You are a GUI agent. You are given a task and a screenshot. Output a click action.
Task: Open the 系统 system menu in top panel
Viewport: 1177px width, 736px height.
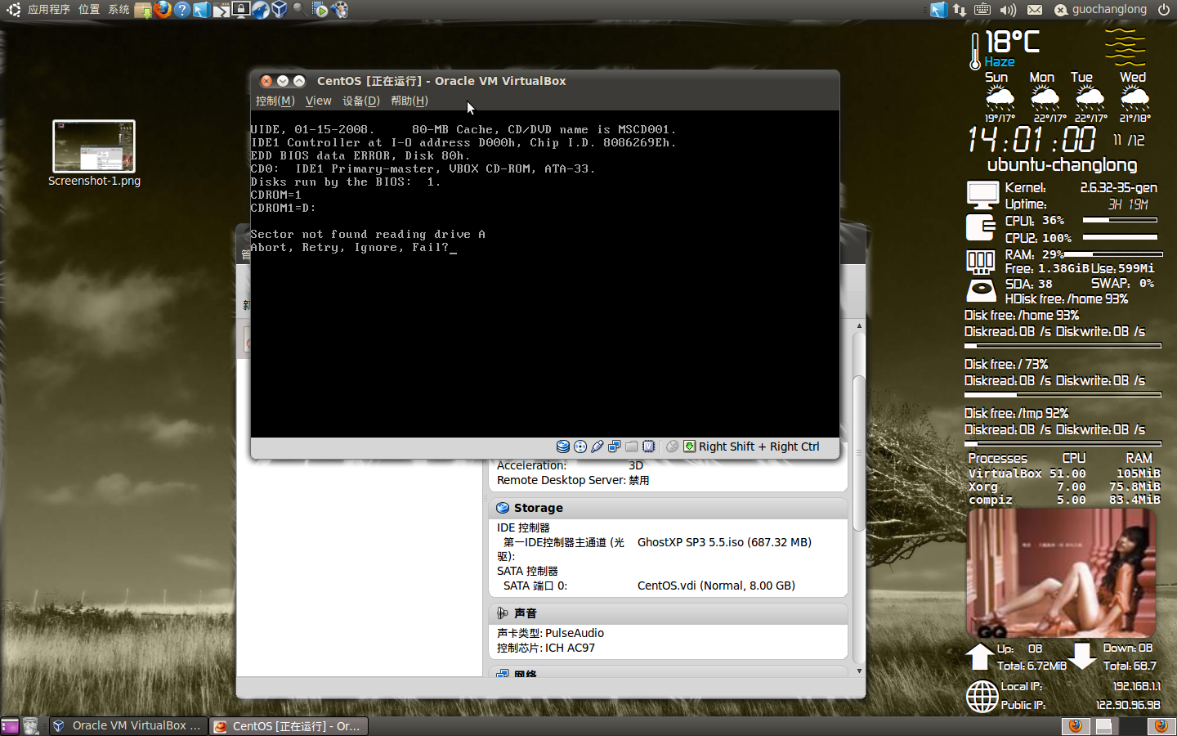coord(119,9)
